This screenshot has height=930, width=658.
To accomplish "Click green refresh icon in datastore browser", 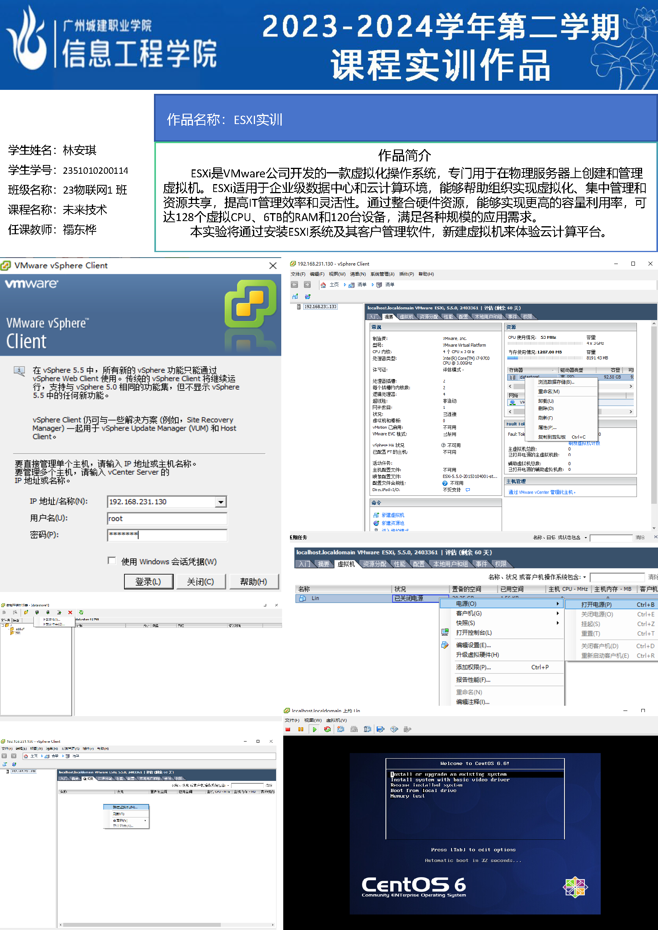I will (81, 612).
